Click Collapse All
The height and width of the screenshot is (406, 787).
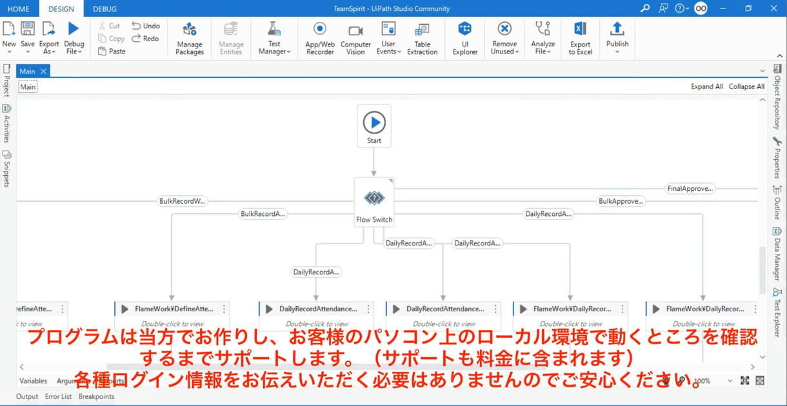746,86
